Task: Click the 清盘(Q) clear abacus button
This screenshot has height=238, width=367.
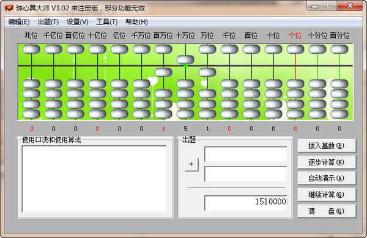Action: coord(327,211)
